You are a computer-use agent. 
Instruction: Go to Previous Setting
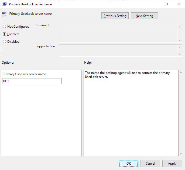tap(115, 16)
